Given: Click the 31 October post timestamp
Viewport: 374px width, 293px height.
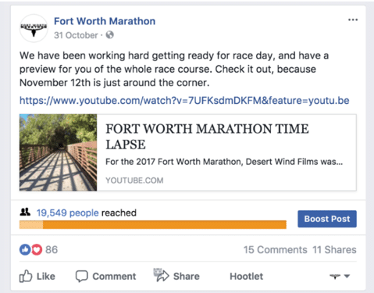Looking at the screenshot, I should [76, 35].
